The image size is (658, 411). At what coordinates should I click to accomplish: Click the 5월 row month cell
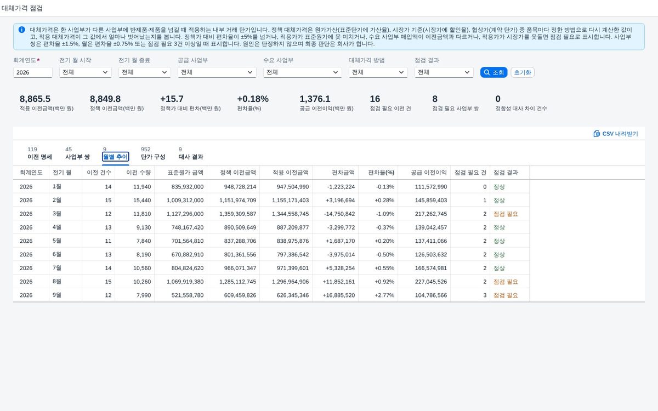click(66, 241)
